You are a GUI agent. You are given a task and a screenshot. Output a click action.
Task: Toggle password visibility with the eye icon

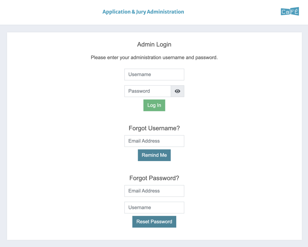click(x=177, y=91)
